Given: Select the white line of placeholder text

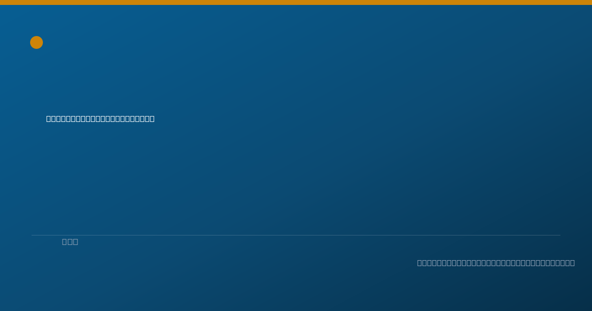Looking at the screenshot, I should 100,118.
